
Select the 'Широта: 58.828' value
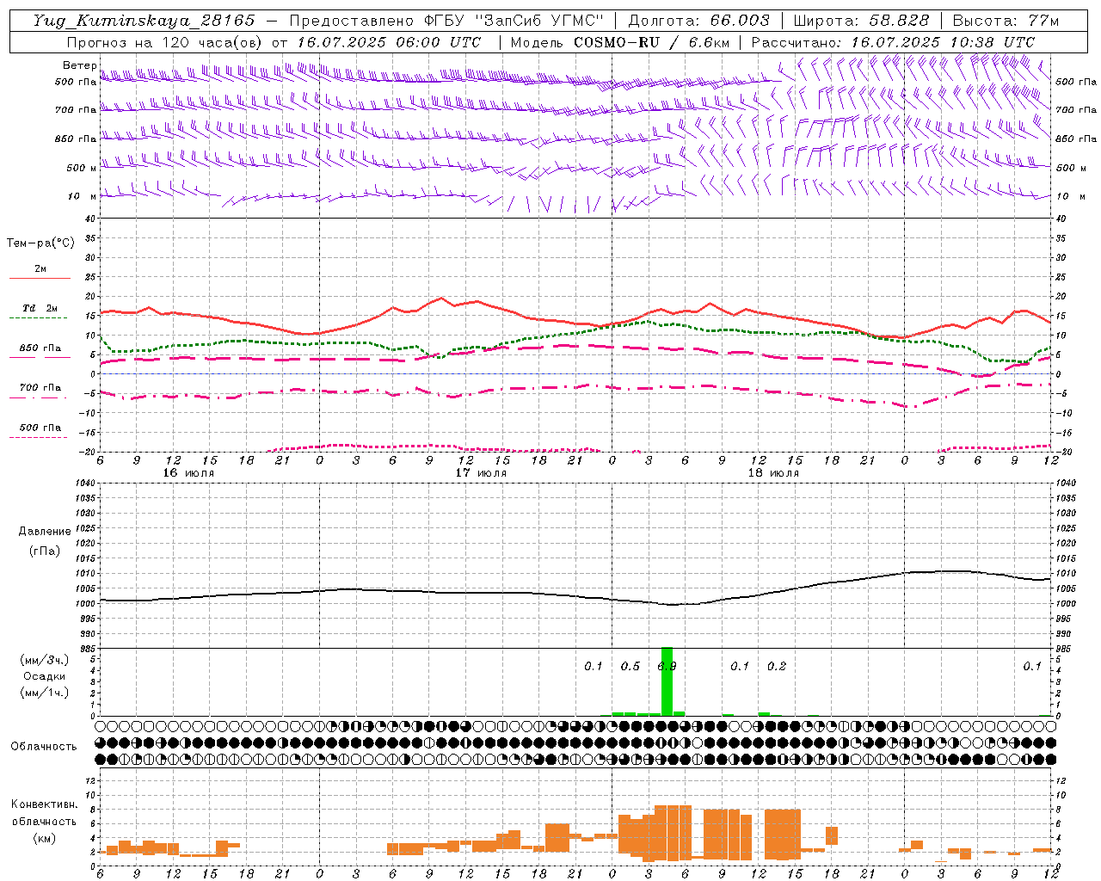[x=861, y=21]
